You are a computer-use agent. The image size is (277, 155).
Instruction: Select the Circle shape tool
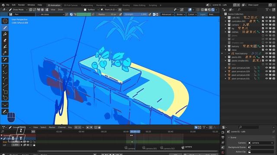(5, 98)
